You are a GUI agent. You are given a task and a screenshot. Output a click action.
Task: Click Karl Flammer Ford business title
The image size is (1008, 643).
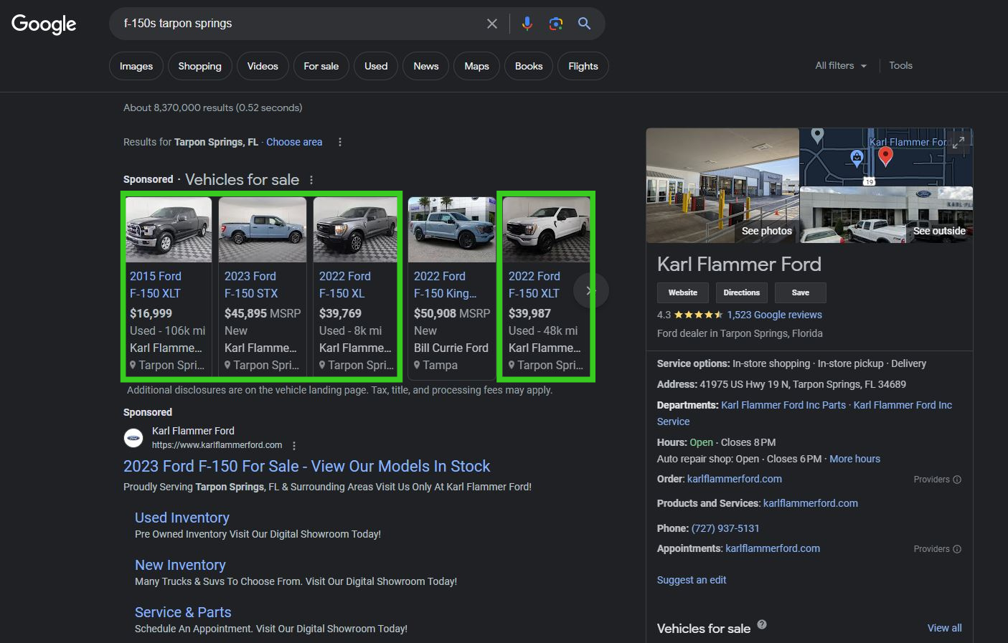[x=739, y=264]
